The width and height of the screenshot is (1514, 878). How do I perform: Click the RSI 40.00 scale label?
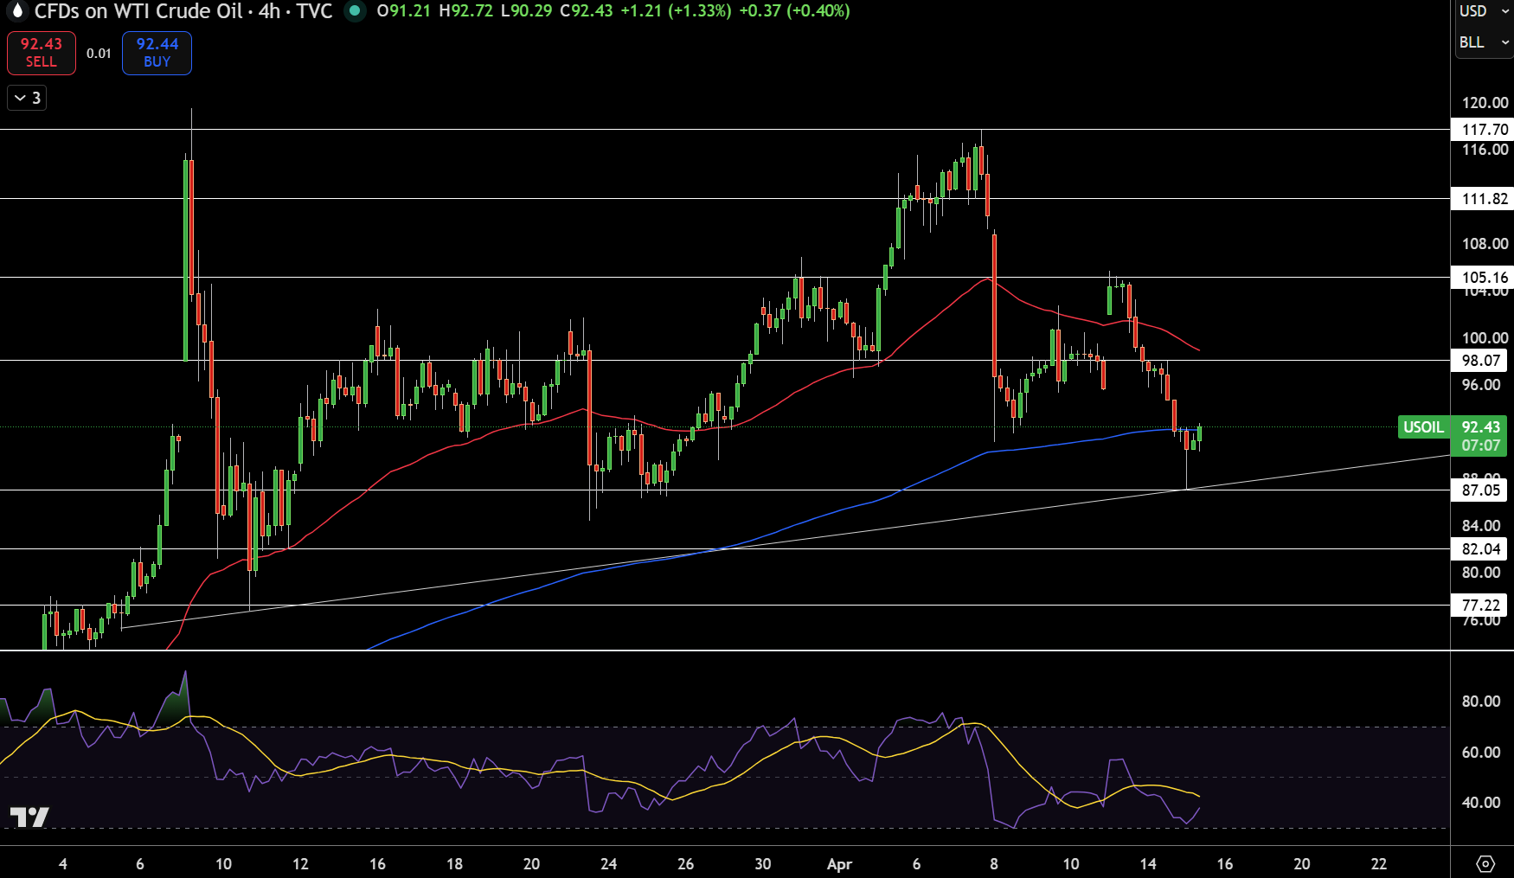point(1481,803)
